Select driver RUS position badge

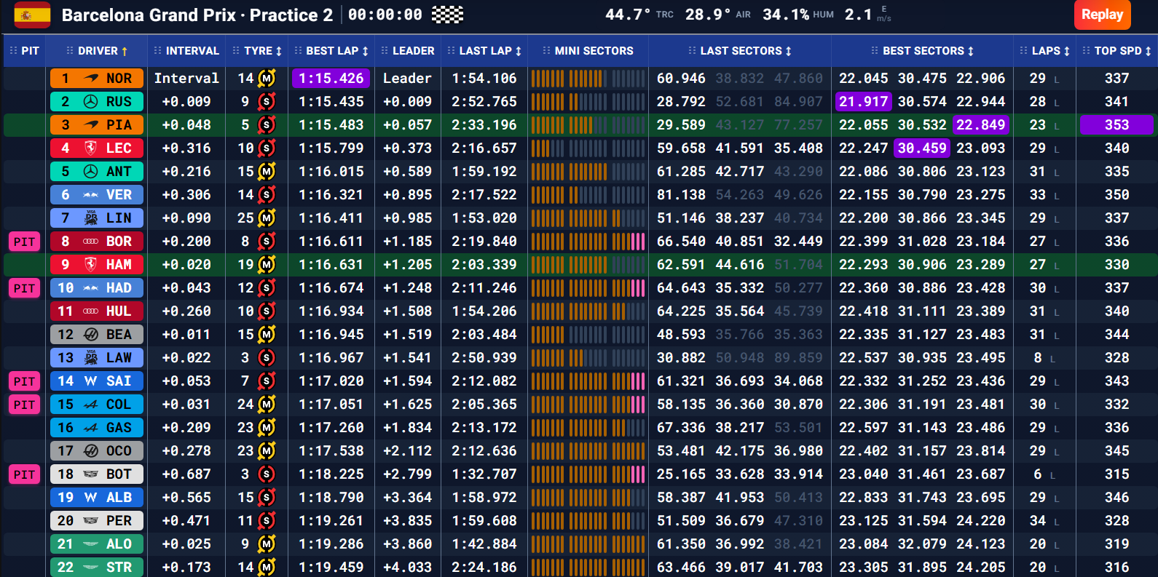pos(97,101)
